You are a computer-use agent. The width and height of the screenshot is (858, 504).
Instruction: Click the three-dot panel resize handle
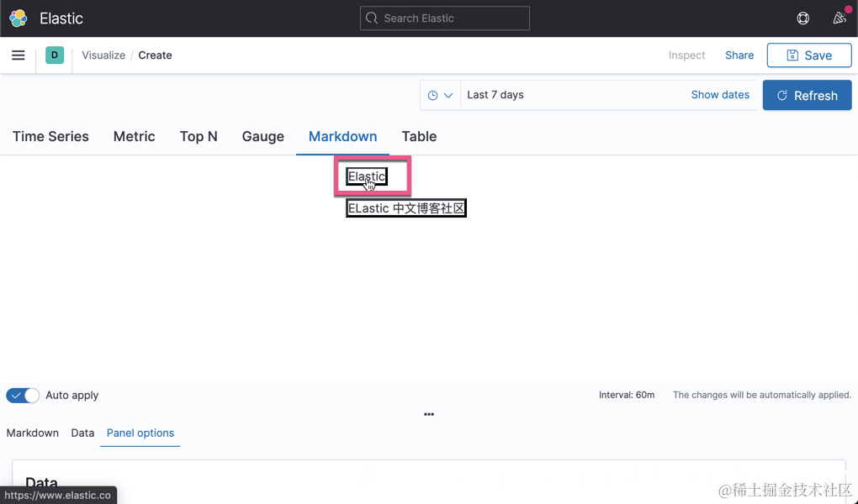(x=429, y=414)
